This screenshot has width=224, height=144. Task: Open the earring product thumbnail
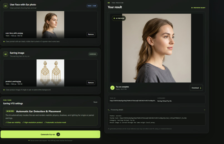pyautogui.click(x=50, y=73)
